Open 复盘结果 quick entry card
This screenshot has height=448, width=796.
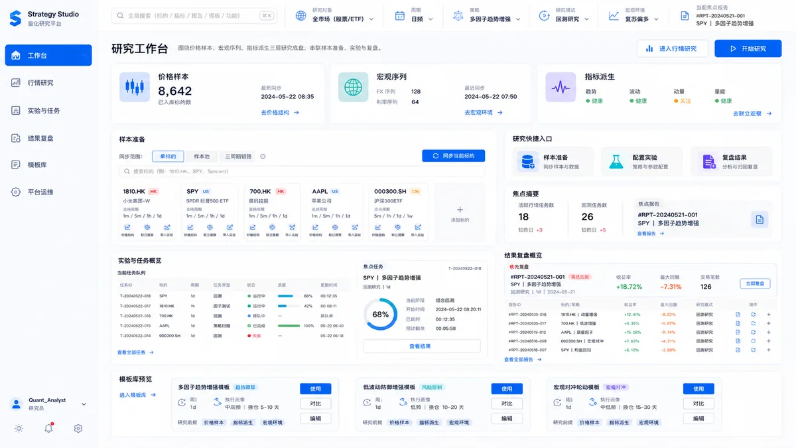pyautogui.click(x=732, y=161)
